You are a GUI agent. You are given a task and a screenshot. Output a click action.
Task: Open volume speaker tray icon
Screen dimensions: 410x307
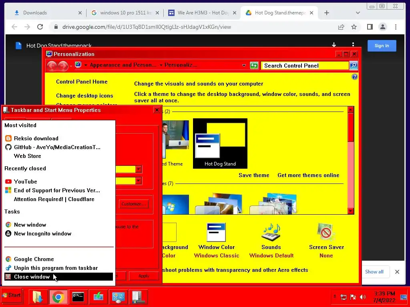(363, 297)
